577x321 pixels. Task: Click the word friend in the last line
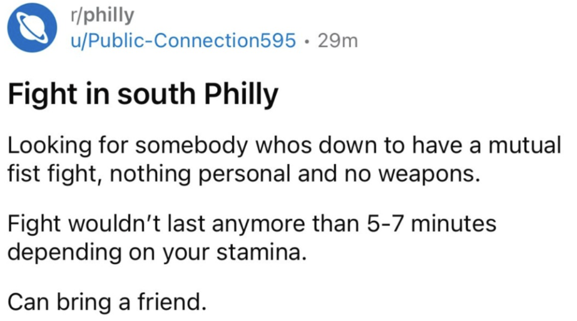pyautogui.click(x=172, y=301)
